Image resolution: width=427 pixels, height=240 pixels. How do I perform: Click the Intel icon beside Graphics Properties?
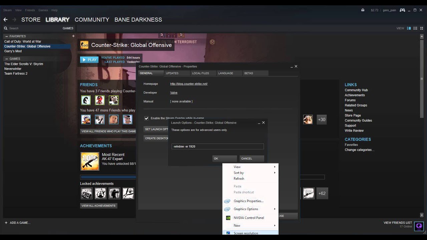(x=227, y=201)
